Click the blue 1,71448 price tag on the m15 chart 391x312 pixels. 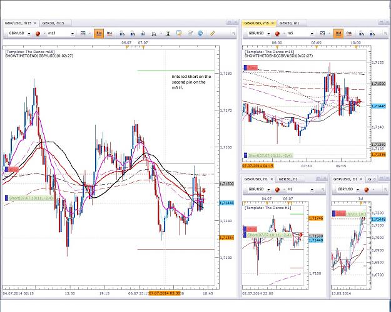(226, 203)
